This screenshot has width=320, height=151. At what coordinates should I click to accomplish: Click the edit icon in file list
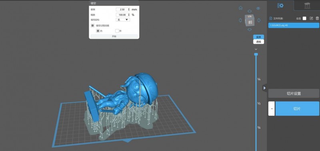click(311, 18)
